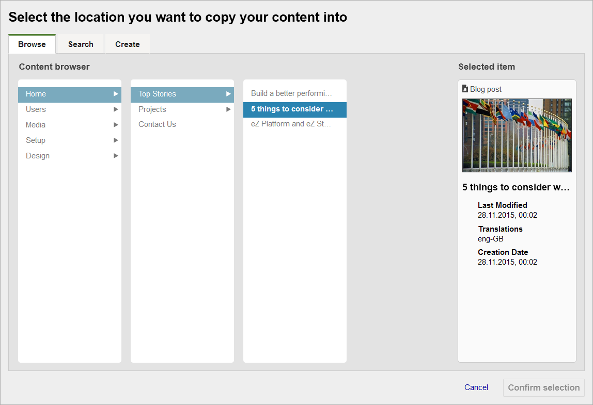Expand the Setup arrow
This screenshot has height=405, width=593.
(116, 140)
